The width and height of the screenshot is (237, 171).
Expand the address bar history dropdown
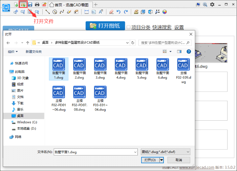click(127, 43)
